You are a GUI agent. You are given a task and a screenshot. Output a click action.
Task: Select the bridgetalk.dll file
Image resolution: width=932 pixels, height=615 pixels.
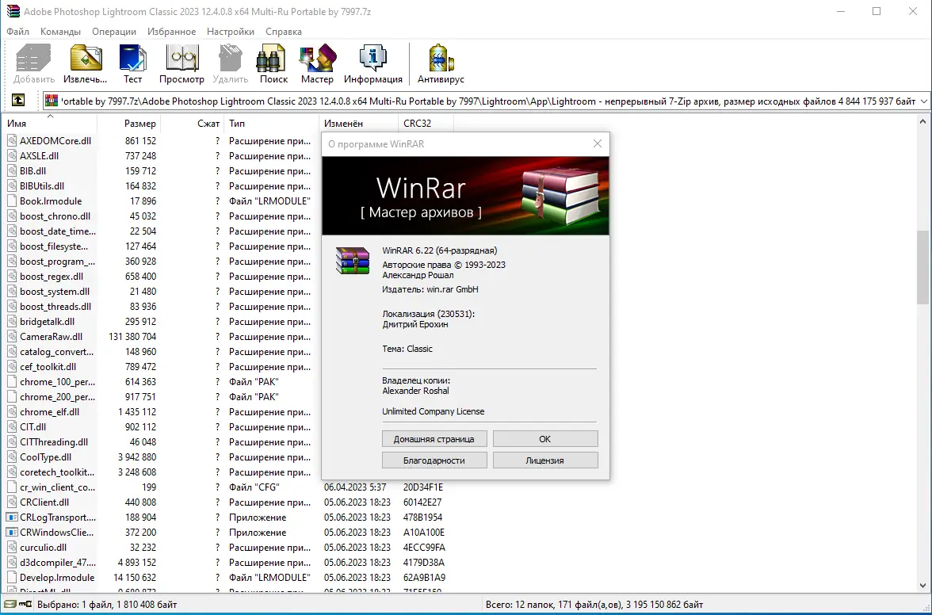[x=47, y=322]
